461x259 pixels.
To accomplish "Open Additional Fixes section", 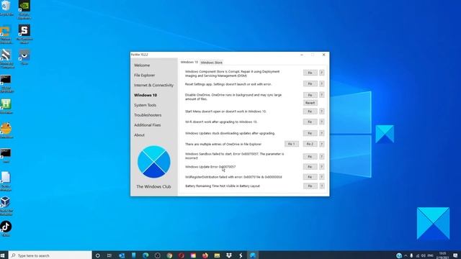I will point(148,125).
